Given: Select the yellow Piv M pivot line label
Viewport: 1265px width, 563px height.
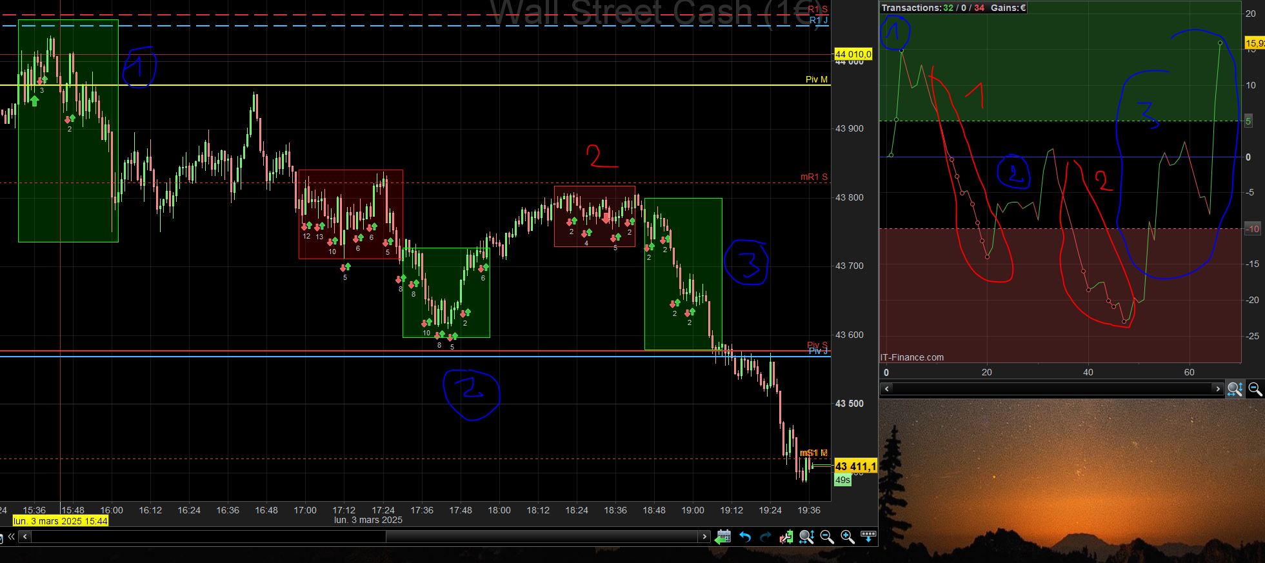Looking at the screenshot, I should pyautogui.click(x=816, y=79).
